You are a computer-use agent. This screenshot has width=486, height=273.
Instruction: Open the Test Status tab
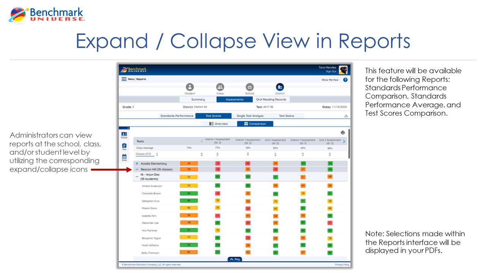point(286,116)
